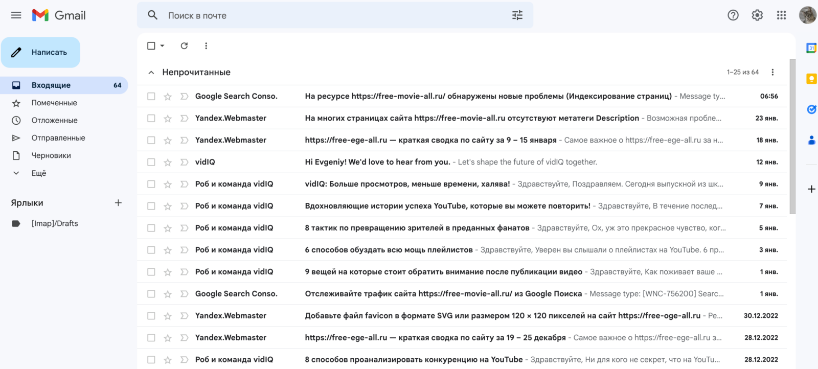Go to the Отправленные folder
The width and height of the screenshot is (818, 369).
click(58, 138)
